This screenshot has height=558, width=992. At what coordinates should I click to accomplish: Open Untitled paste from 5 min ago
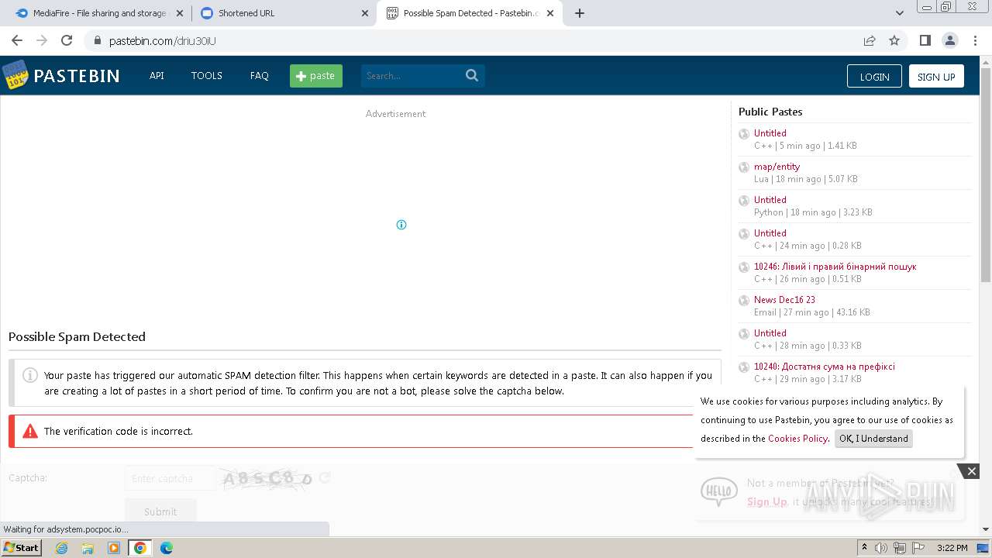pos(770,133)
